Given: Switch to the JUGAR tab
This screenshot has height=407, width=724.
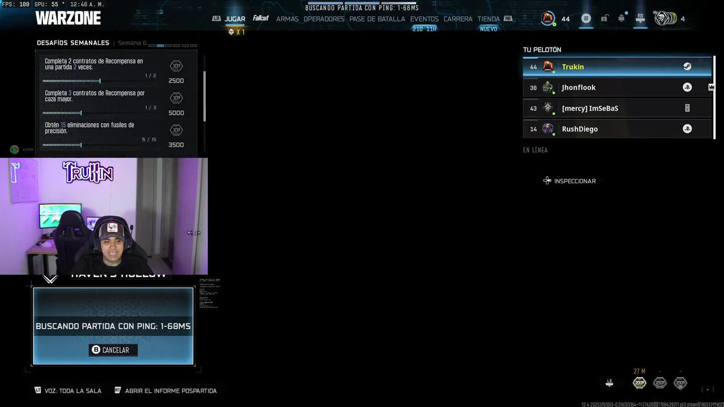Looking at the screenshot, I should pos(235,19).
